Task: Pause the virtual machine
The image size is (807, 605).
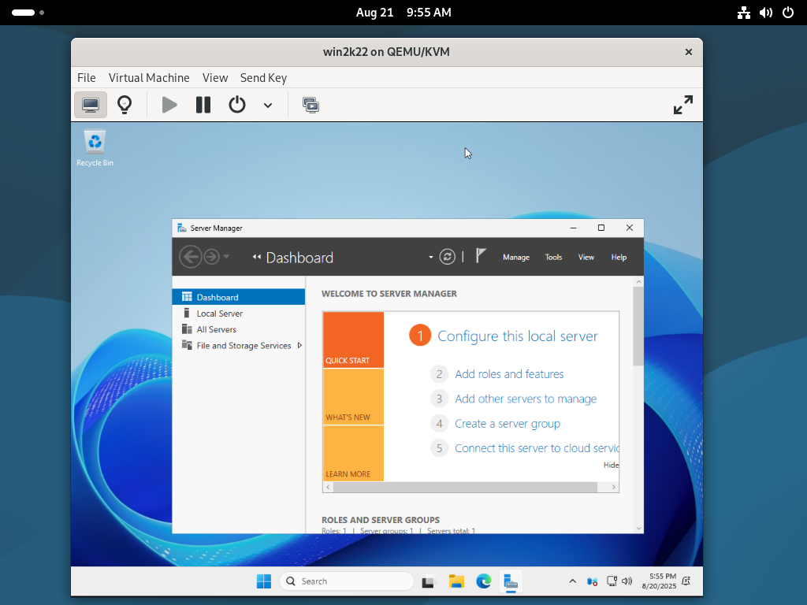Action: (203, 105)
